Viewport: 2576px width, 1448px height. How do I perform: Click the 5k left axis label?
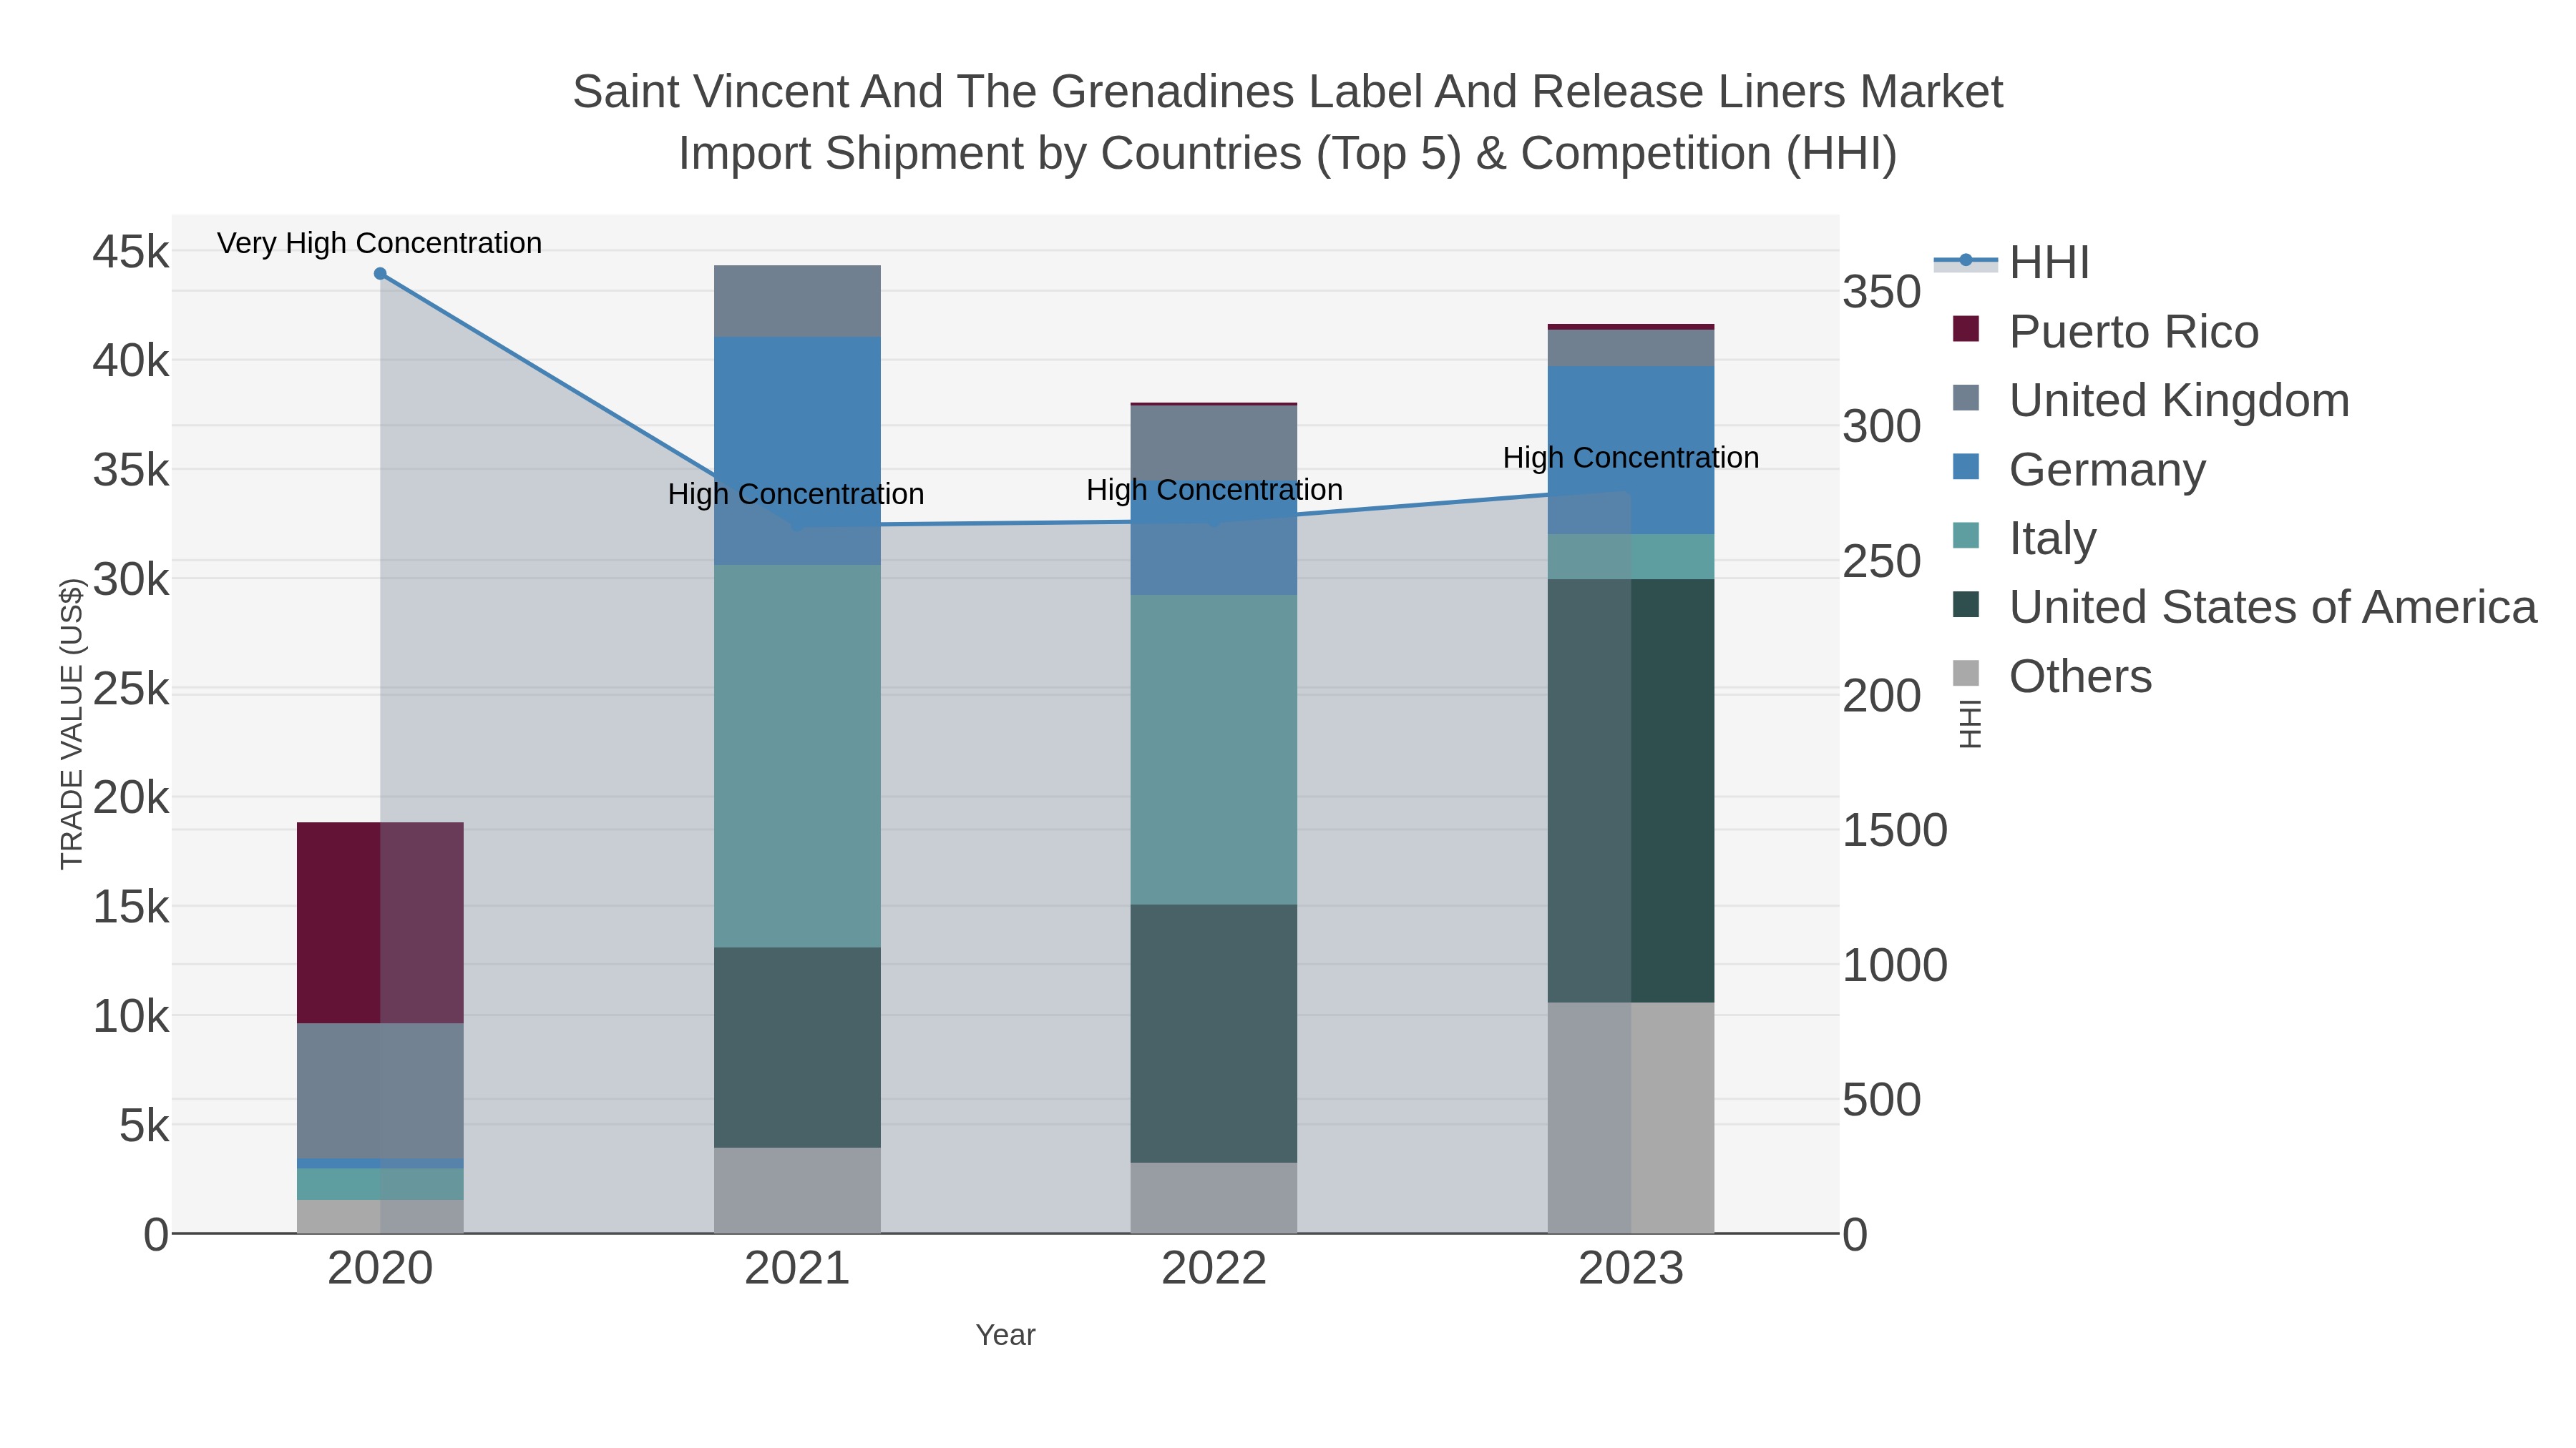pyautogui.click(x=145, y=1126)
